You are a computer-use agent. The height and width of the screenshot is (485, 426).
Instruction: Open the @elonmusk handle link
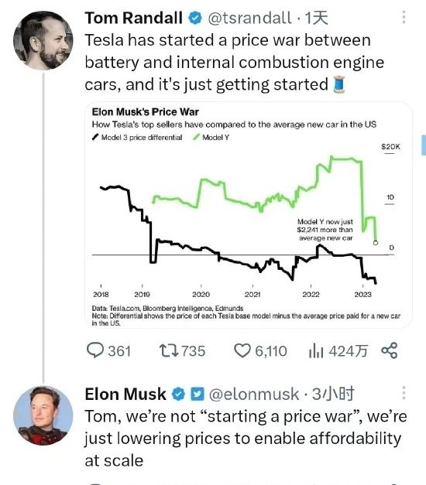[x=254, y=394]
